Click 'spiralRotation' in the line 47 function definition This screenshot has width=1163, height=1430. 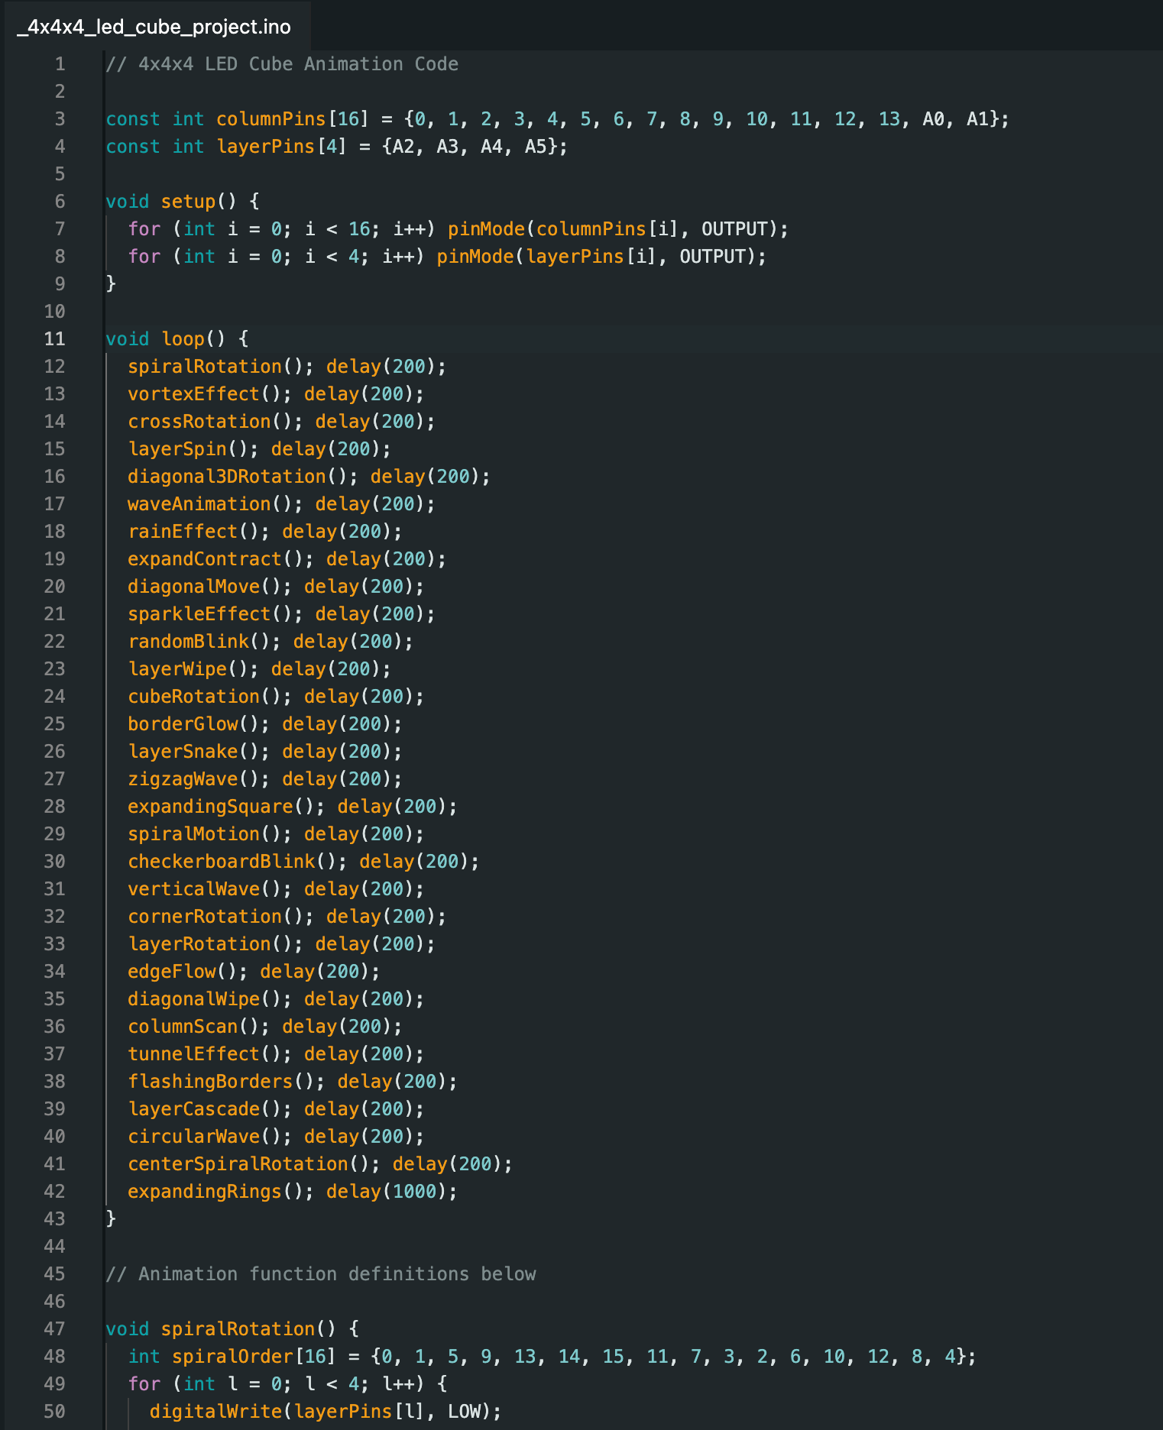coord(238,1329)
